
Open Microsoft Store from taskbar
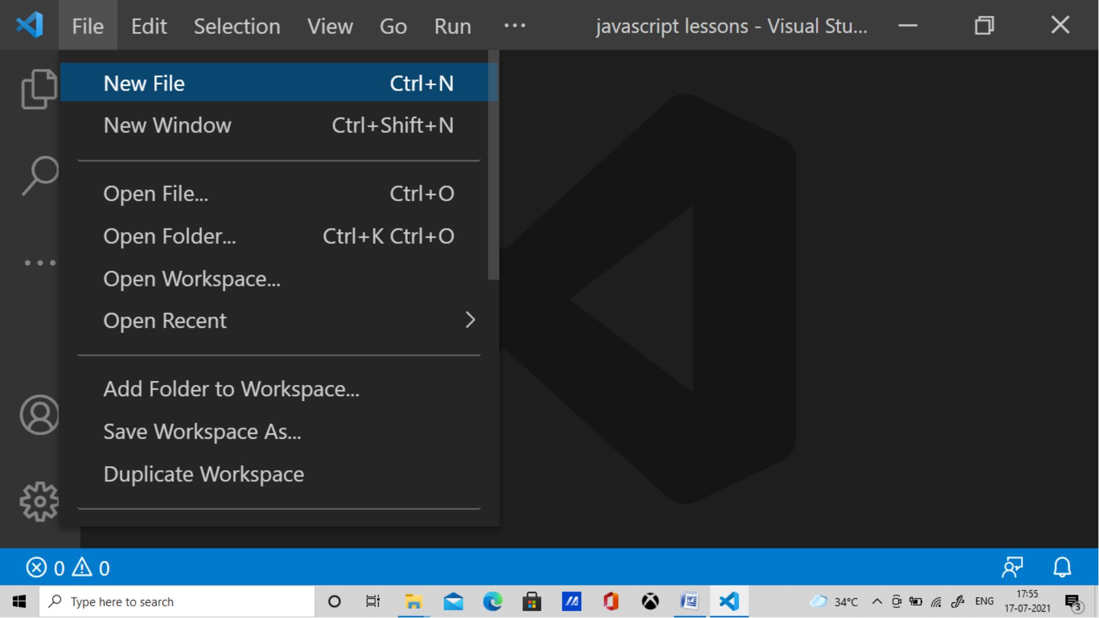coord(532,601)
